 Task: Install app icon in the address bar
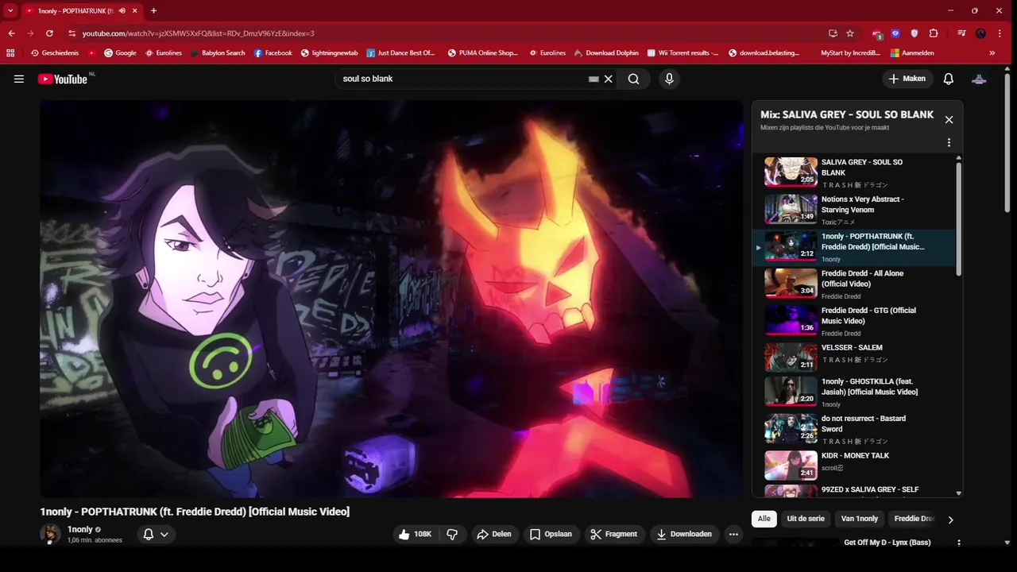pos(833,33)
